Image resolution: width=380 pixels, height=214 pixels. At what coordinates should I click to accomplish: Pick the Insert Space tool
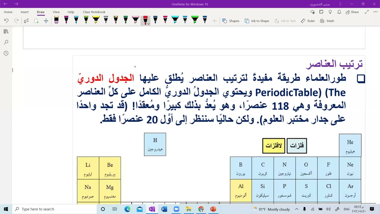tap(46, 21)
